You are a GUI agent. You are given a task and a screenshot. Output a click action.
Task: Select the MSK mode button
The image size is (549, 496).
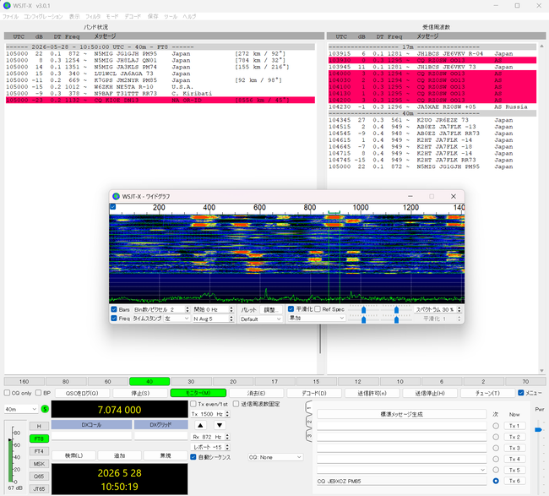tap(39, 464)
